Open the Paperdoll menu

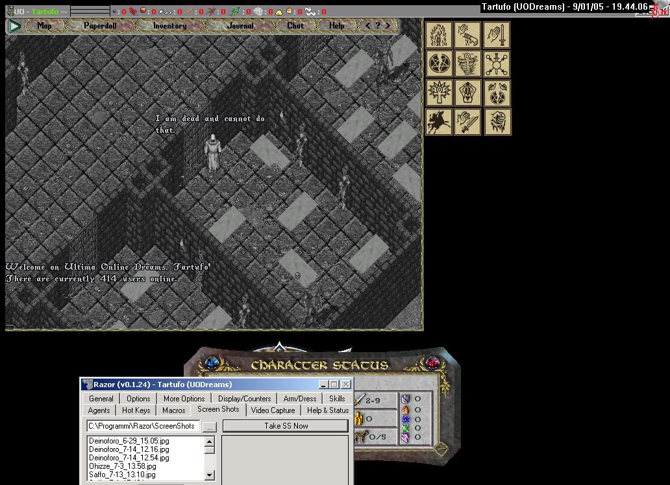100,26
